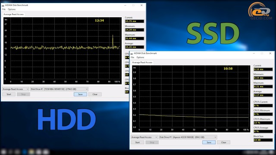Image resolution: width=276 pixels, height=155 pixels.
Task: Select the Average Read Access tab in the SSD window
Action: coord(142,62)
